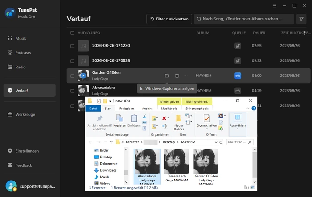Open Einstellungen in the sidebar
Viewport: 312px width, 197px height.
click(23, 151)
